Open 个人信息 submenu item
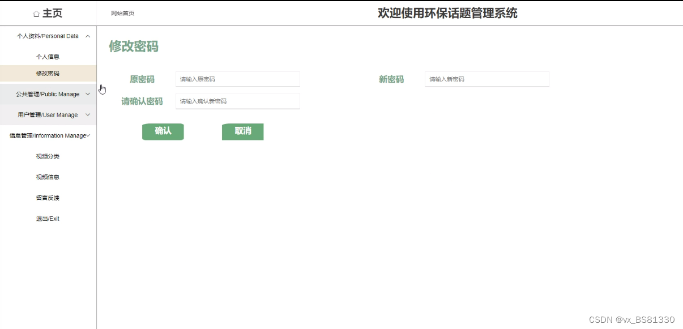The height and width of the screenshot is (329, 683). click(48, 57)
